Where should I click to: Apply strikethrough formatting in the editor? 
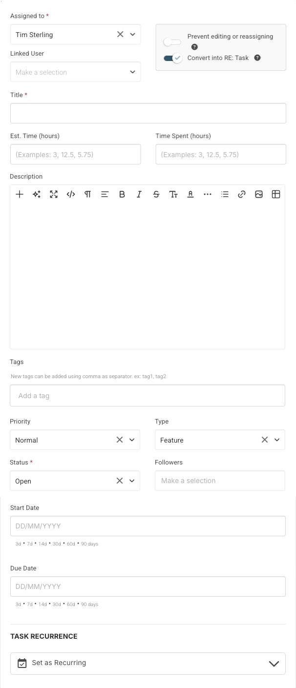pyautogui.click(x=156, y=194)
